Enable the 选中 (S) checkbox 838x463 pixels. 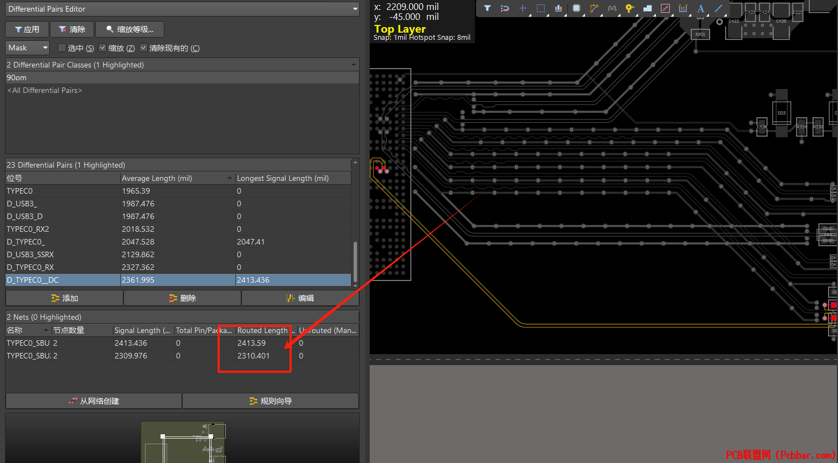62,48
